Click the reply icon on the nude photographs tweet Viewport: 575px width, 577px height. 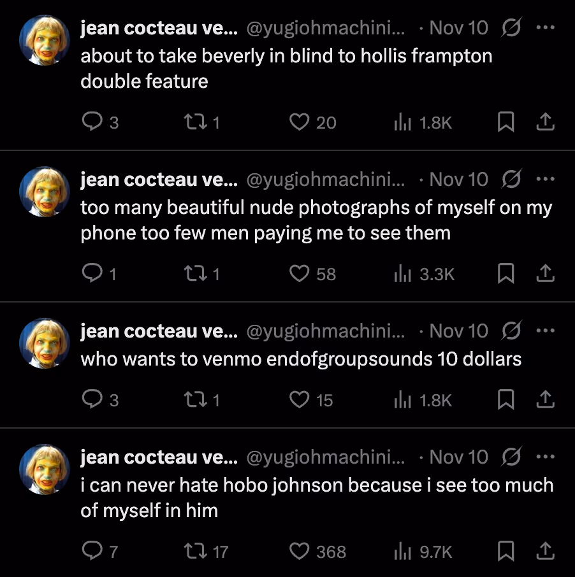92,274
